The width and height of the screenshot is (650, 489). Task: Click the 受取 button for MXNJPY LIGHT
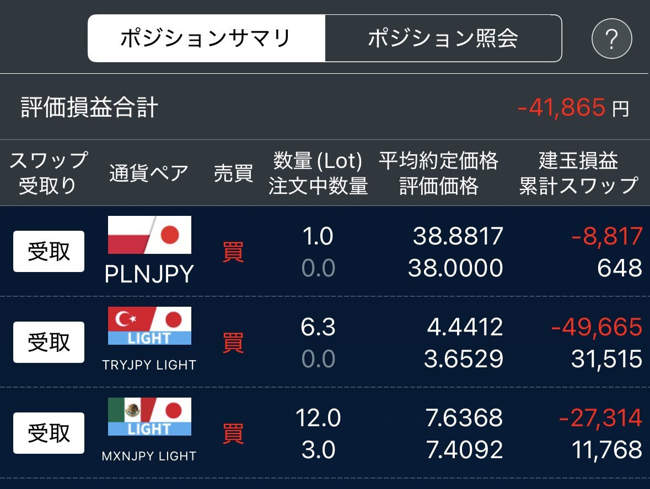tap(49, 433)
